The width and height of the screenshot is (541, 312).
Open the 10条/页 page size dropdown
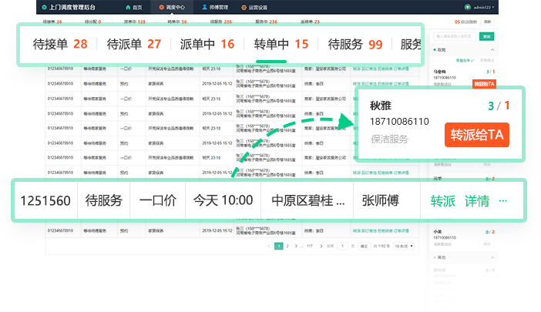click(403, 246)
